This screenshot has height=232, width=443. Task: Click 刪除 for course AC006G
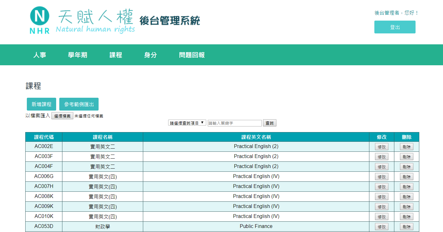406,177
